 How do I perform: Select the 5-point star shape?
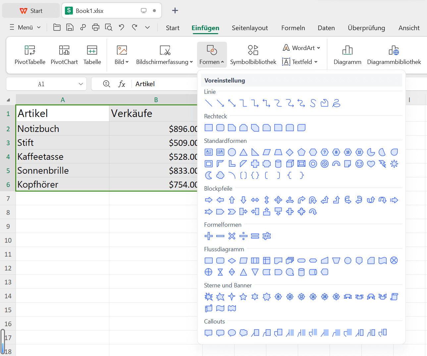[x=243, y=297]
